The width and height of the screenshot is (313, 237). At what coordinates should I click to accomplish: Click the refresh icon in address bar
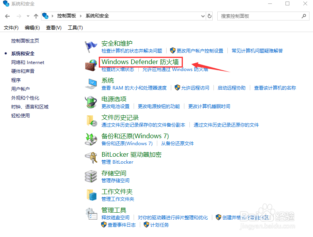point(210,16)
